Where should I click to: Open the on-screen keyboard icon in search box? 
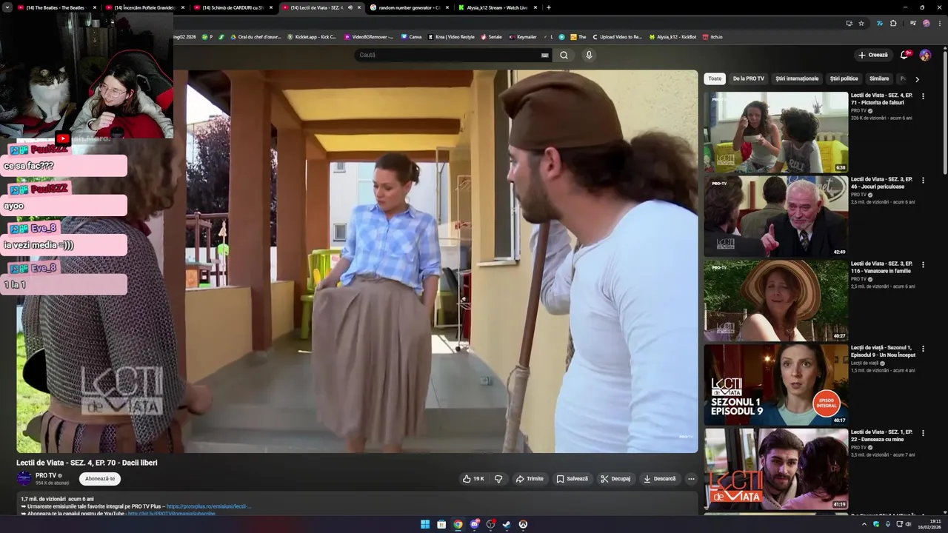pos(545,55)
